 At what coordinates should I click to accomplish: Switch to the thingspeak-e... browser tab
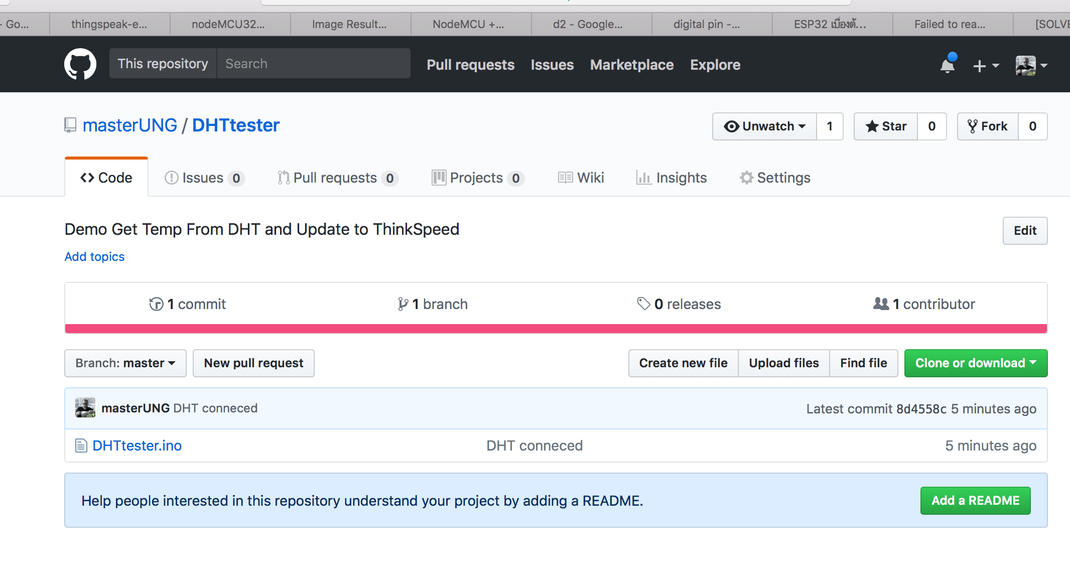tap(109, 24)
